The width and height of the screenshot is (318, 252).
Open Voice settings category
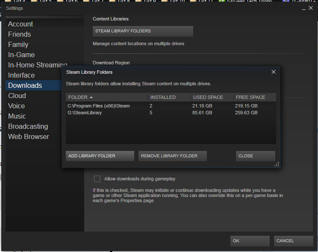(16, 106)
